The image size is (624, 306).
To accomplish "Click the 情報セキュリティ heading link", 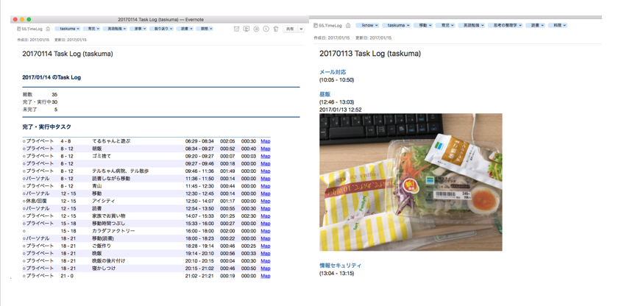I will 340,266.
